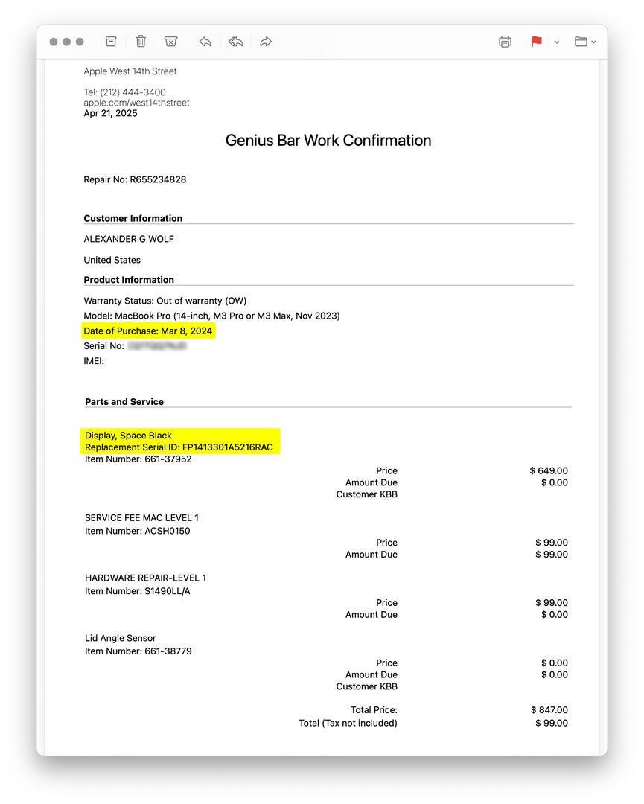This screenshot has height=804, width=644.
Task: Reply to the sender
Action: point(205,42)
